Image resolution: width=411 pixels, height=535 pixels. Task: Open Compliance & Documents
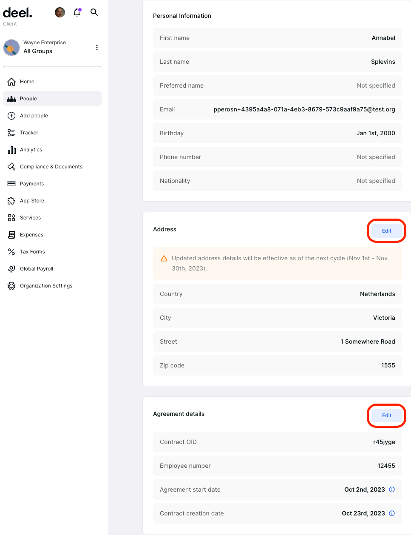tap(51, 167)
